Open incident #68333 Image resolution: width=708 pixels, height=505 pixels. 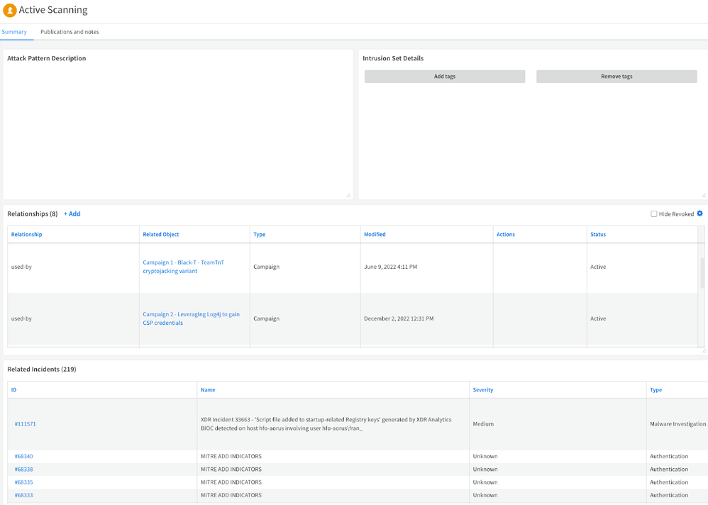23,495
